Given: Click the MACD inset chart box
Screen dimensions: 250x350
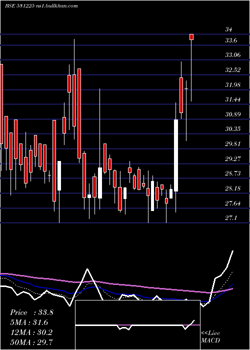Looking at the screenshot, I should 137,325.
